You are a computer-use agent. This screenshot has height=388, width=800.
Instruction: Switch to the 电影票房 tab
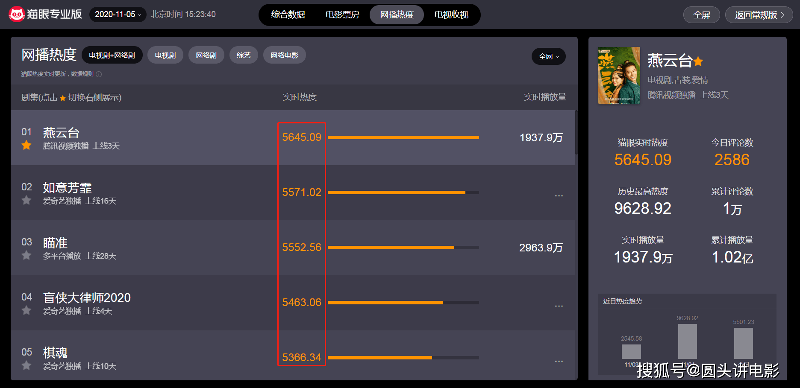pyautogui.click(x=342, y=15)
